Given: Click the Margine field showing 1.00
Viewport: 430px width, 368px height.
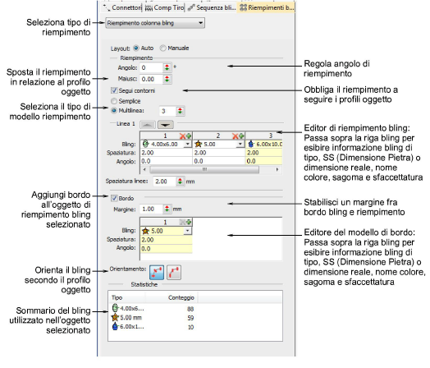Looking at the screenshot, I should tap(152, 209).
